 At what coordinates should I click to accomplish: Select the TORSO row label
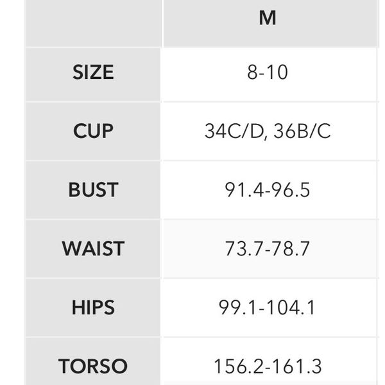[x=93, y=366]
